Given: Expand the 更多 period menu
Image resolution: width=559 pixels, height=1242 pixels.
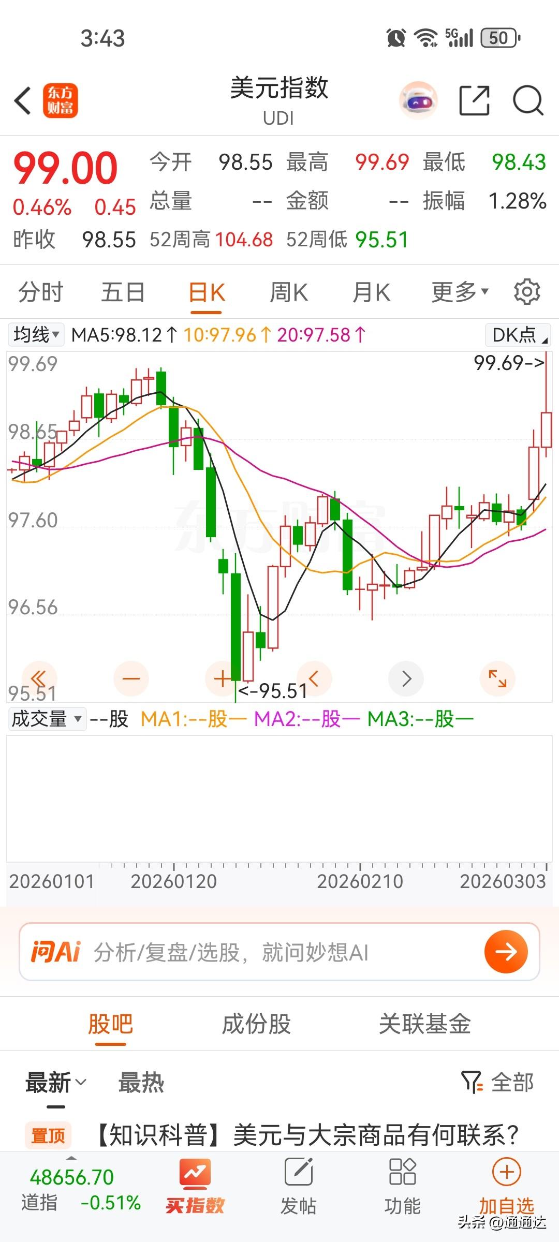Looking at the screenshot, I should (x=460, y=292).
